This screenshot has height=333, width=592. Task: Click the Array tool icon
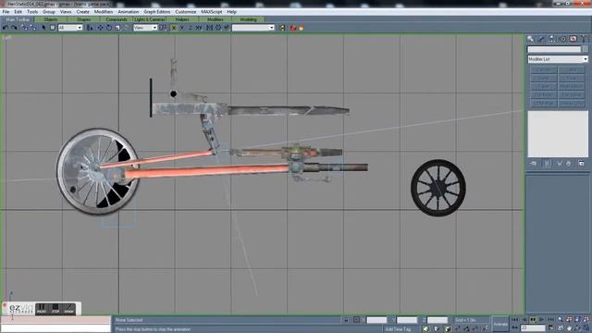pyautogui.click(x=218, y=28)
